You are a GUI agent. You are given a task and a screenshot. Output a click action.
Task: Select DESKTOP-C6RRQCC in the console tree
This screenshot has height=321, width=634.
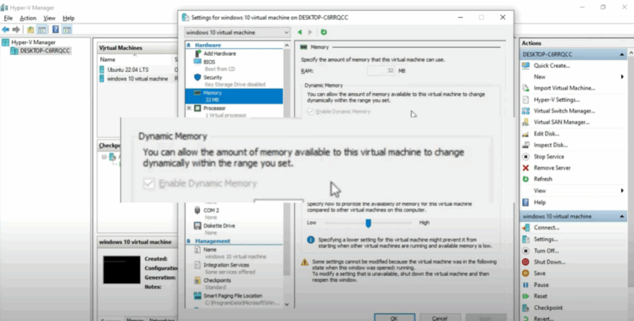coord(45,51)
